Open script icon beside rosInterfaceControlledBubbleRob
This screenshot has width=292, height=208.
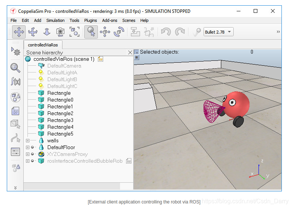(129, 161)
